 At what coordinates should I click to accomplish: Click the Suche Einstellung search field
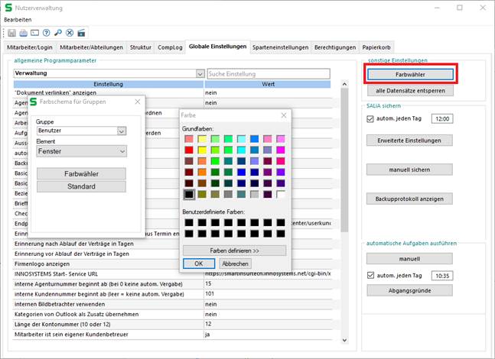point(268,74)
